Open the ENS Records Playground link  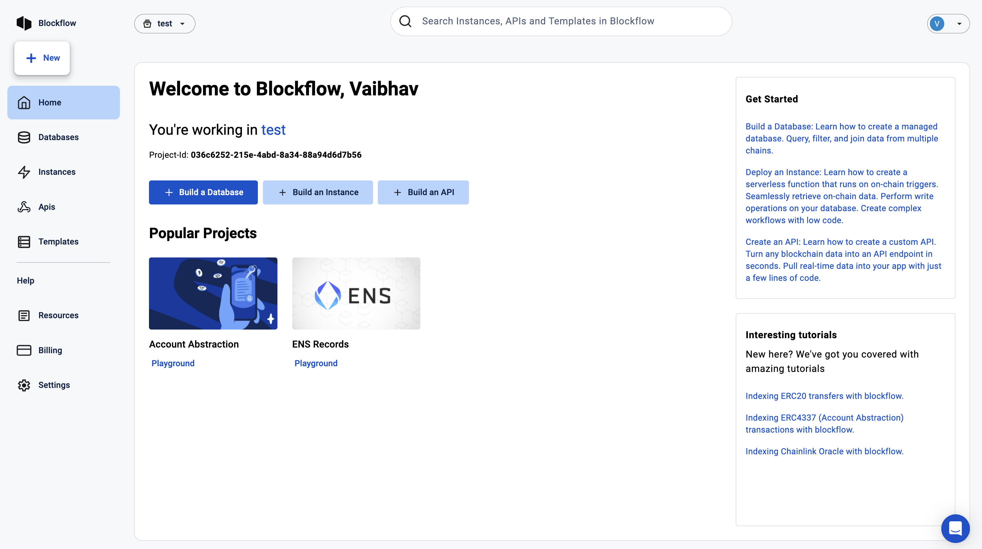point(316,363)
